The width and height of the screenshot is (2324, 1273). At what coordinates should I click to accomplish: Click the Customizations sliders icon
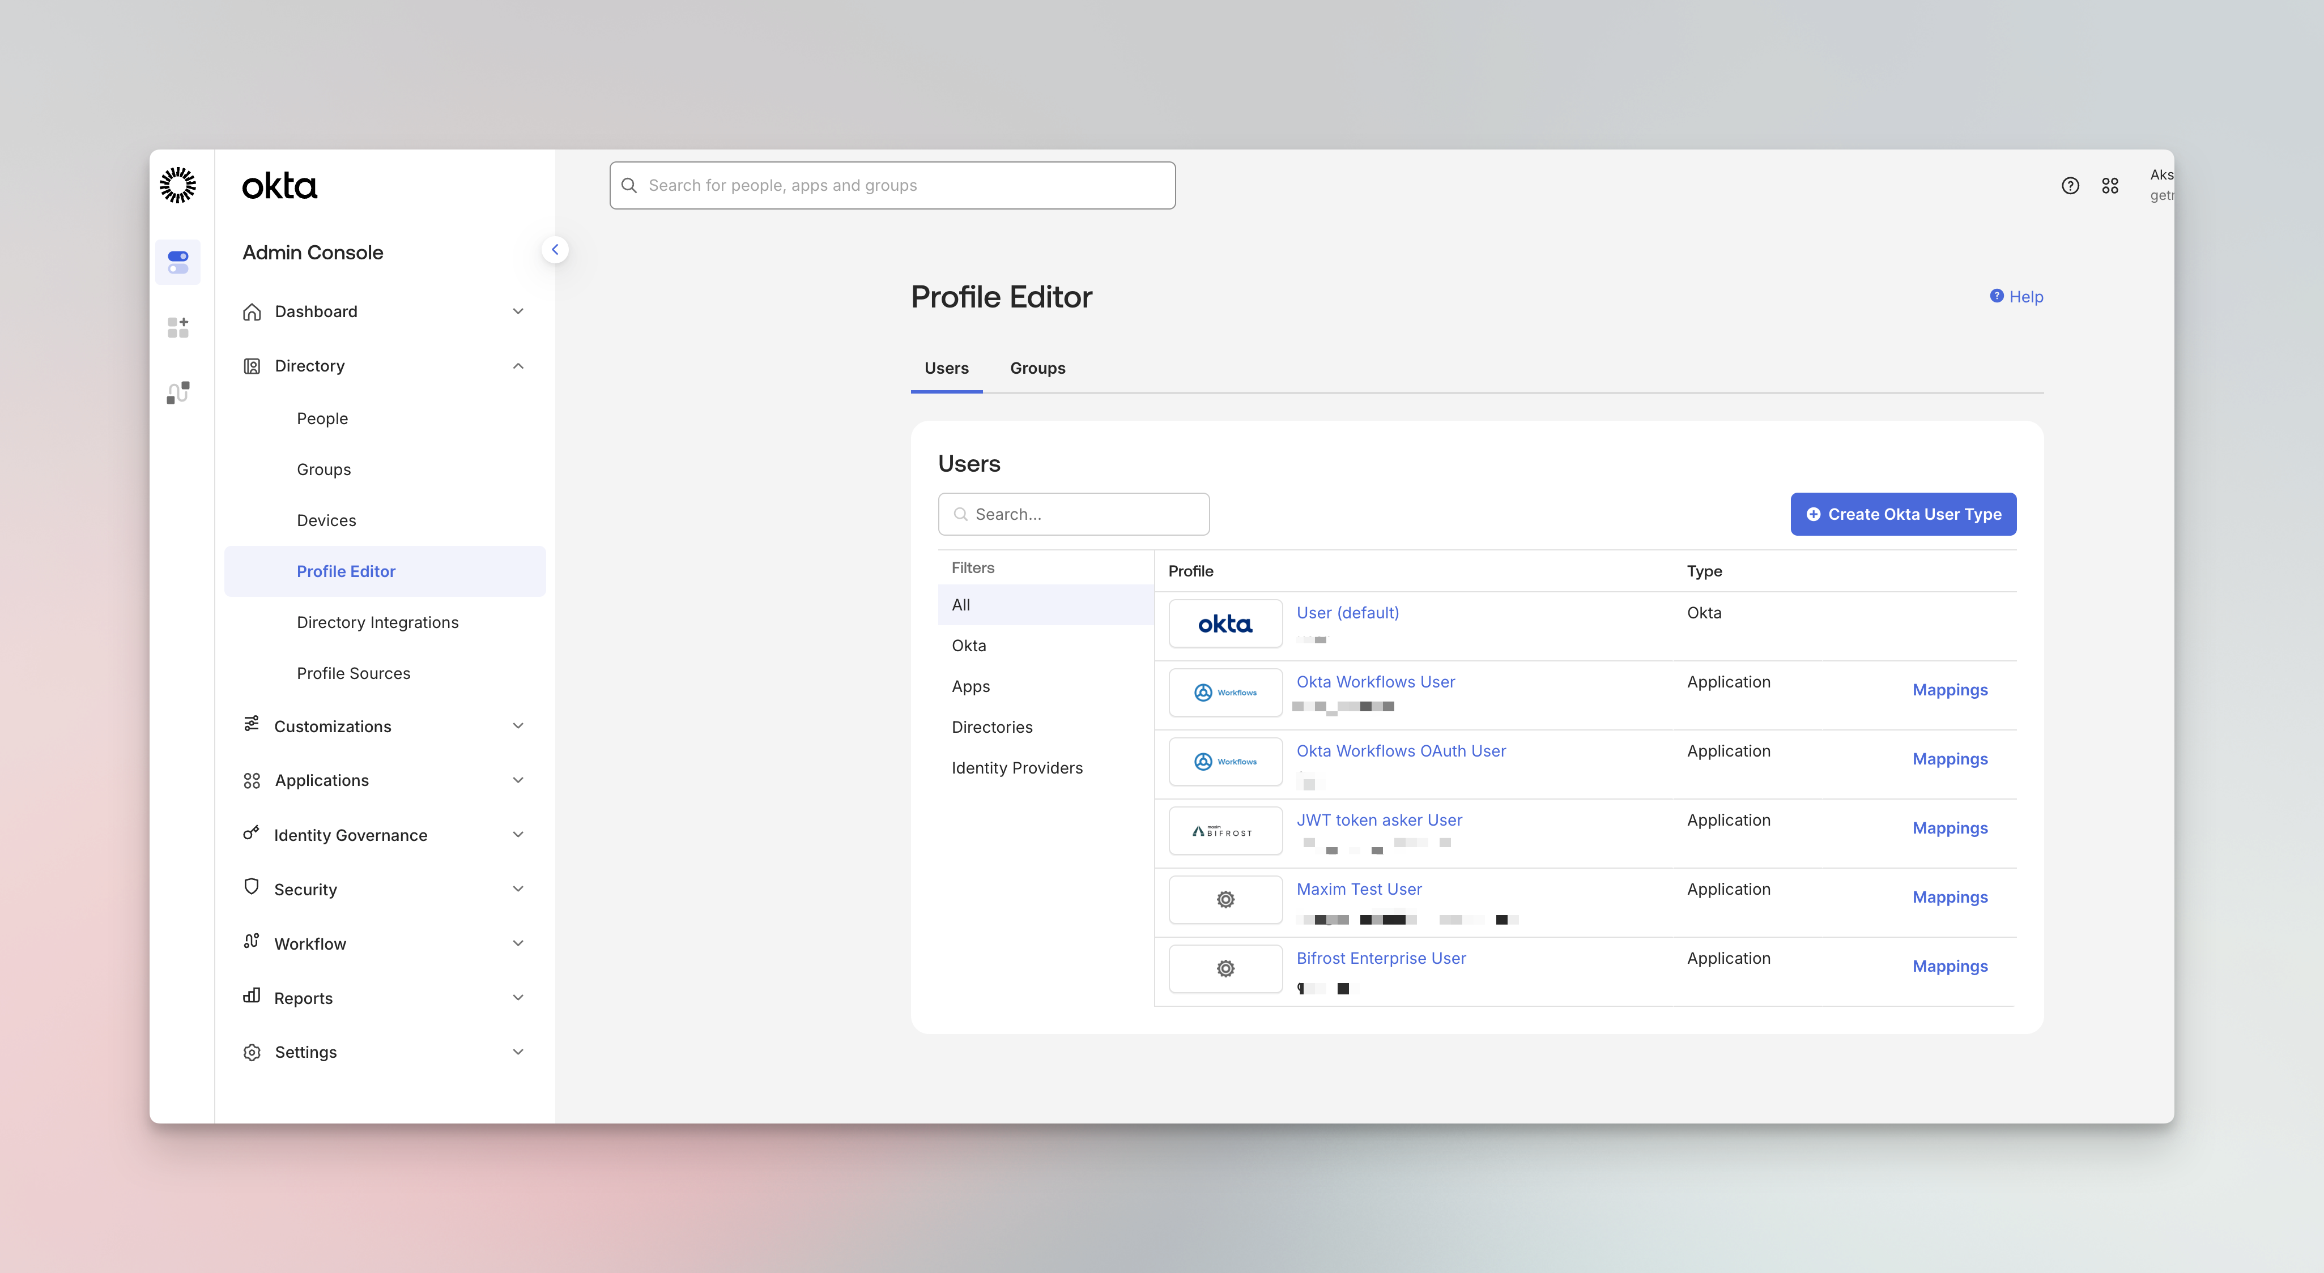[x=252, y=724]
